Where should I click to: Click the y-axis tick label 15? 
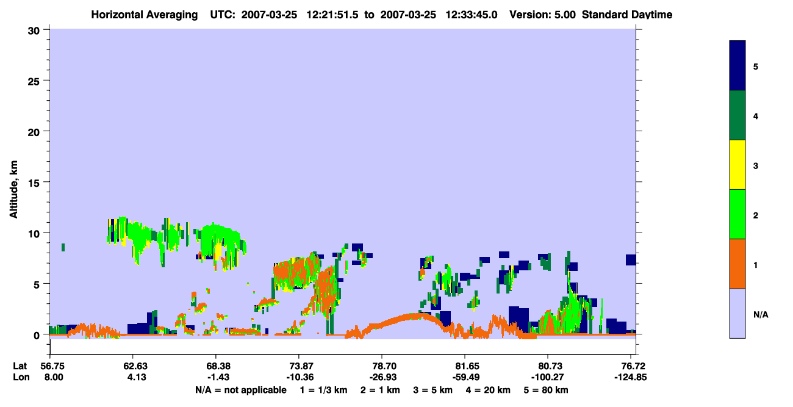click(x=35, y=182)
